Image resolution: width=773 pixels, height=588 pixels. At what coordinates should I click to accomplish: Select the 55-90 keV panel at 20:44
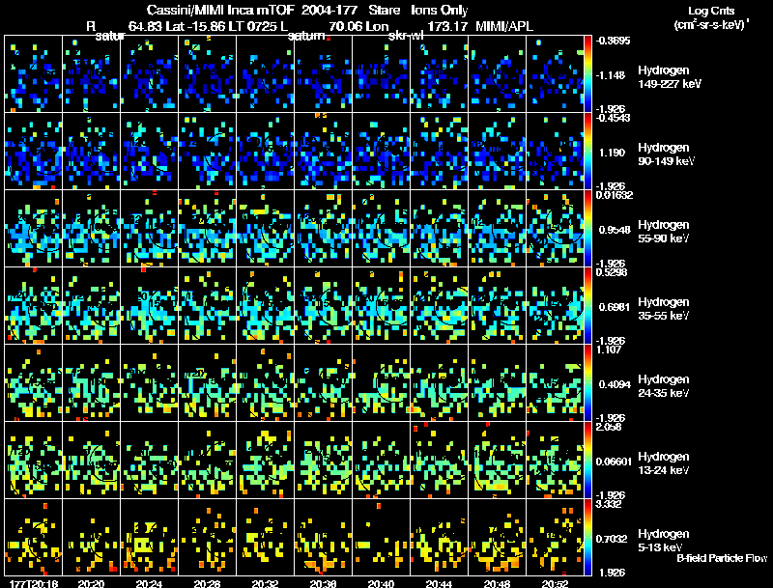[x=440, y=229]
